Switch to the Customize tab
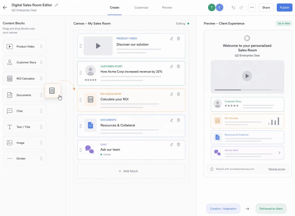The height and width of the screenshot is (216, 295). 141,8
